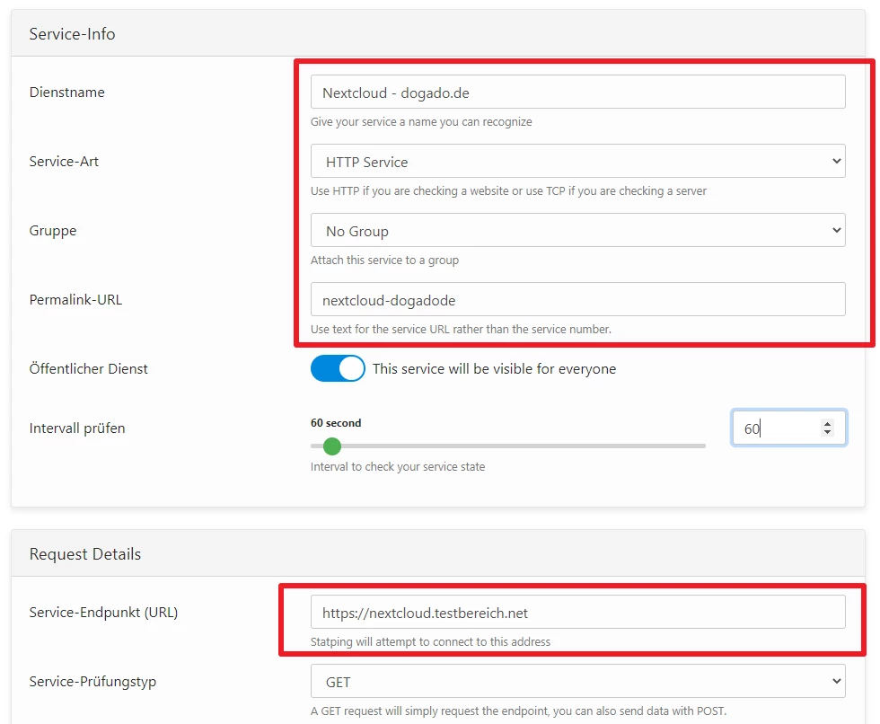Click the Dienstname text field
Image resolution: width=880 pixels, height=724 pixels.
577,92
